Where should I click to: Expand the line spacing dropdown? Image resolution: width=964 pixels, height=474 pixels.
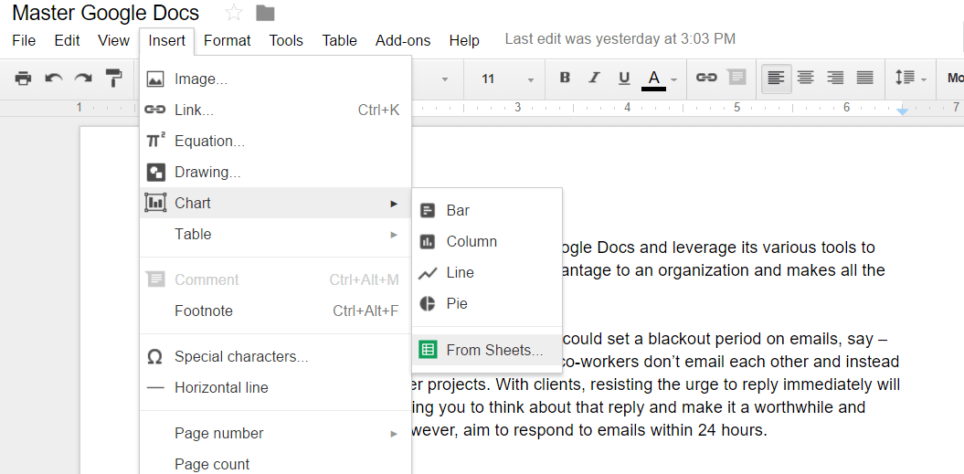click(x=910, y=78)
